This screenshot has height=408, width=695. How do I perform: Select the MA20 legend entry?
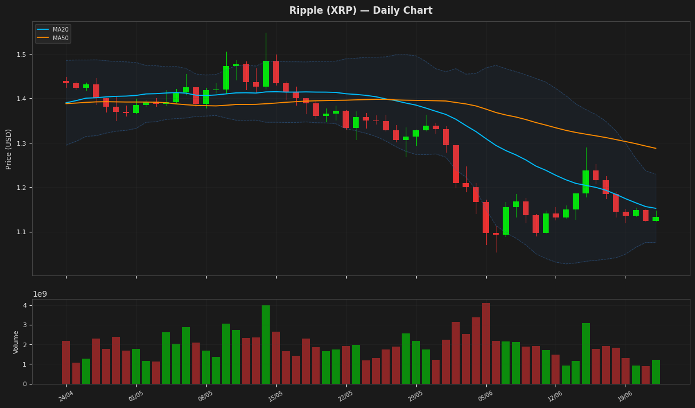click(52, 29)
